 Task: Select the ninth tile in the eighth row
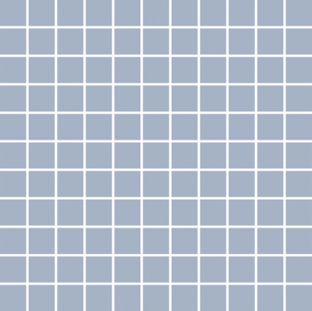[x=242, y=213]
